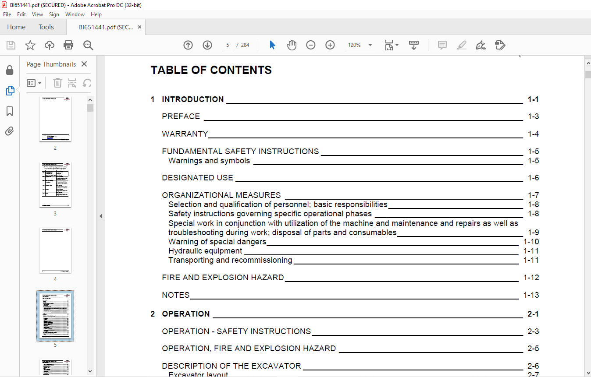Click the upload to cloud icon

[50, 45]
